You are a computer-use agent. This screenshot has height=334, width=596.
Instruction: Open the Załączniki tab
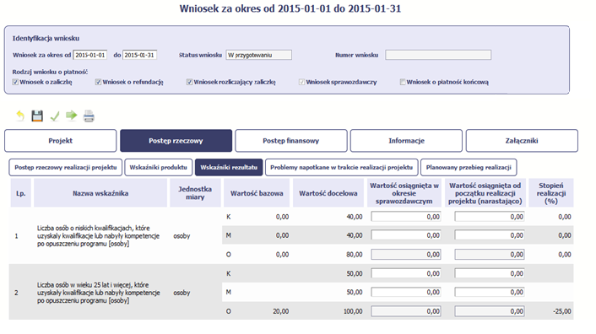point(522,141)
